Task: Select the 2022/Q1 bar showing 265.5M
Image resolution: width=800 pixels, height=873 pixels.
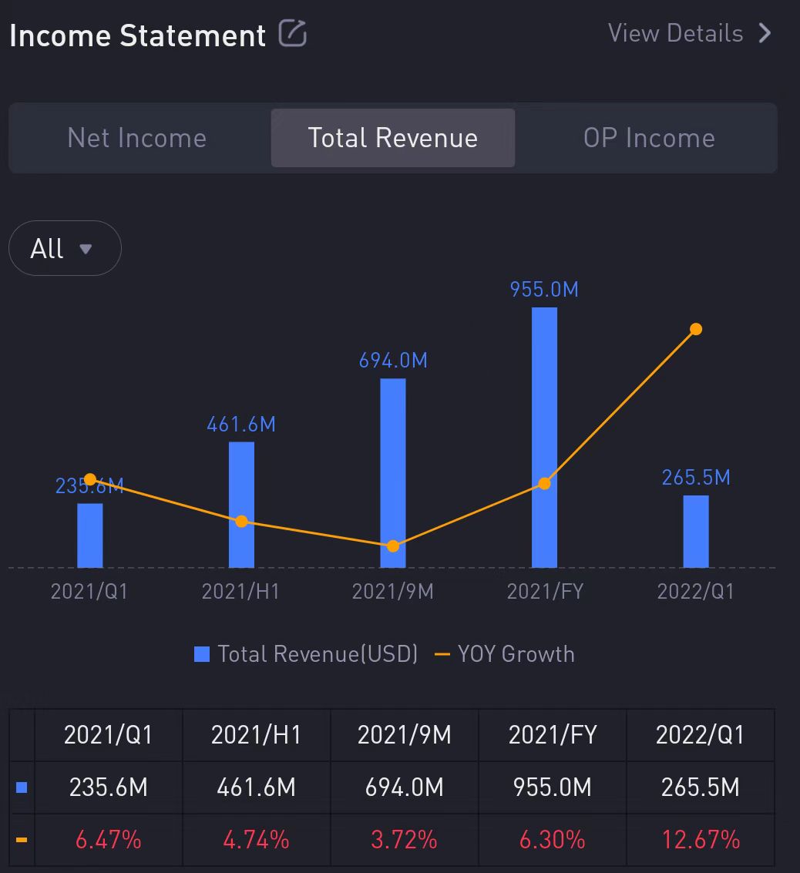Action: click(x=696, y=532)
